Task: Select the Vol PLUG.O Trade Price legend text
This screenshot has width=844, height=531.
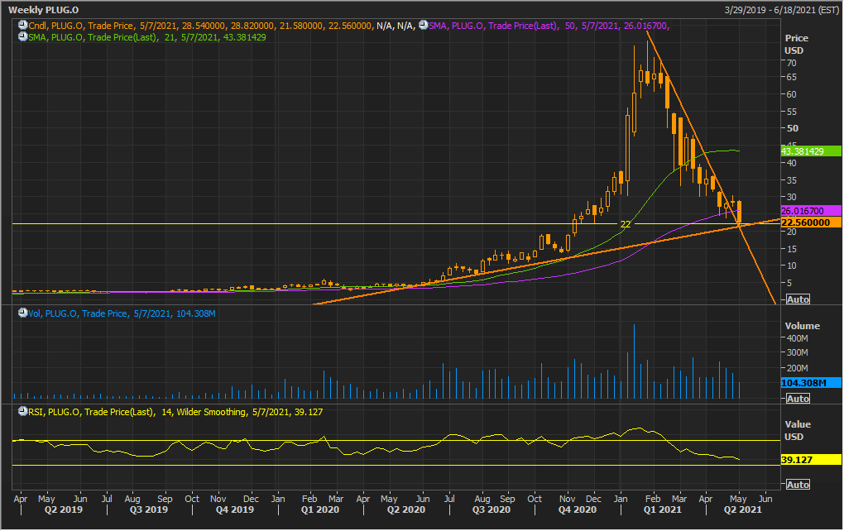Action: 122,313
